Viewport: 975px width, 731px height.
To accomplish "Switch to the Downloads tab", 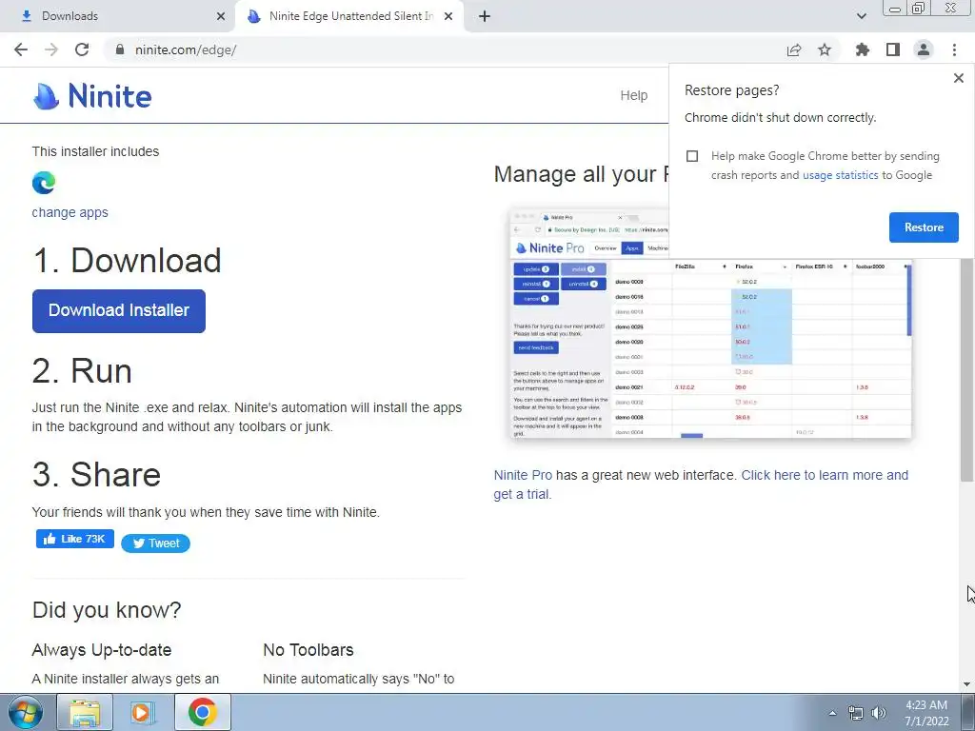I will tap(117, 16).
